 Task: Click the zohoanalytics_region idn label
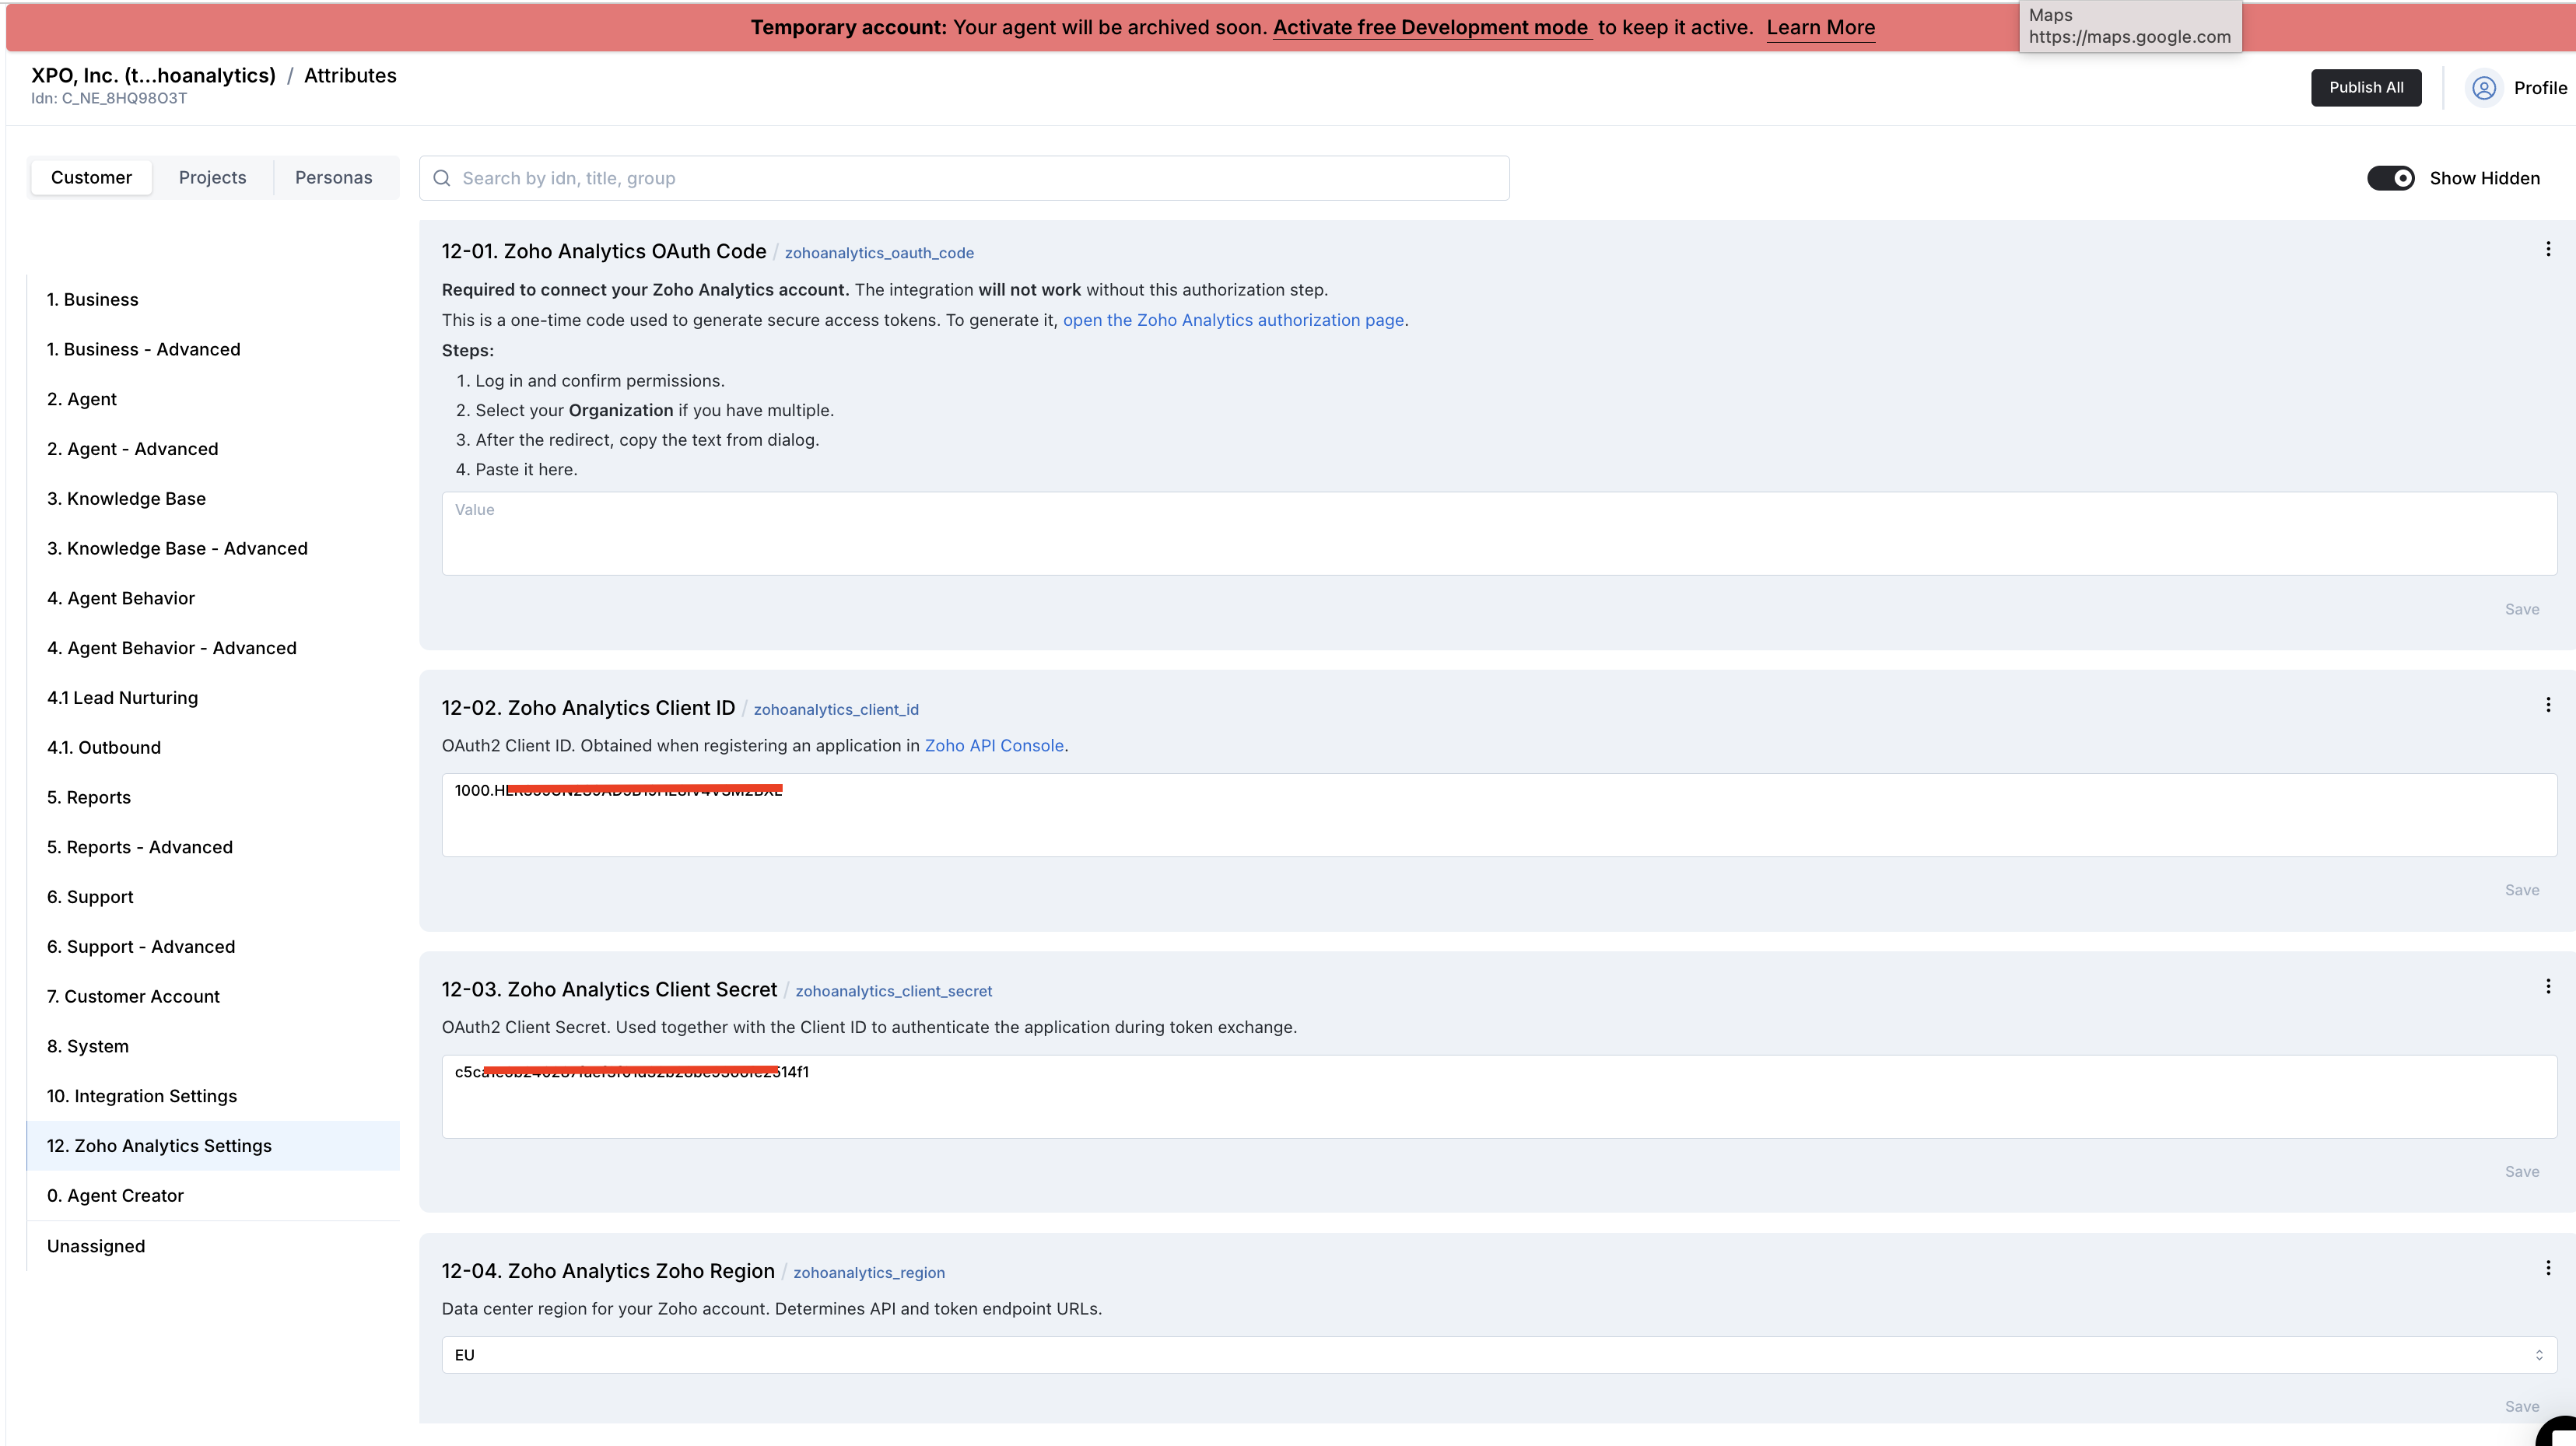coord(869,1273)
